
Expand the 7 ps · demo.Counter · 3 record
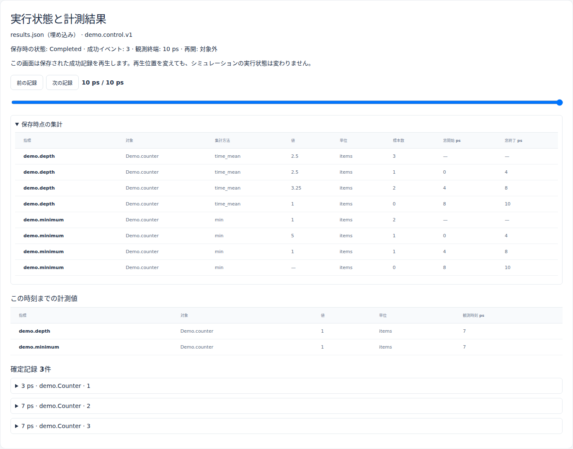(286, 426)
